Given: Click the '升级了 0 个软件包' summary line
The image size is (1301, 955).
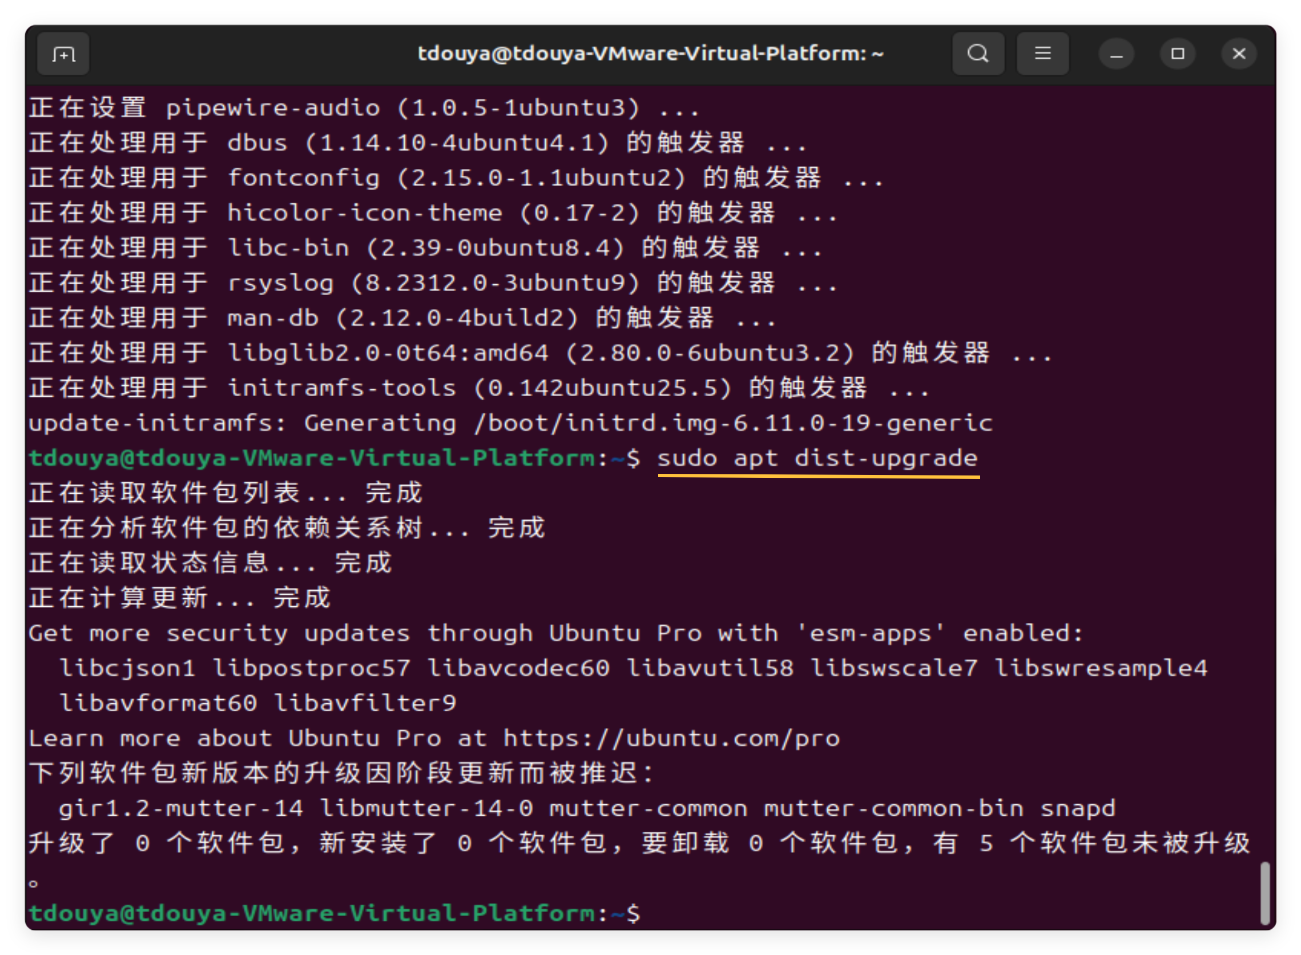Looking at the screenshot, I should click(640, 844).
